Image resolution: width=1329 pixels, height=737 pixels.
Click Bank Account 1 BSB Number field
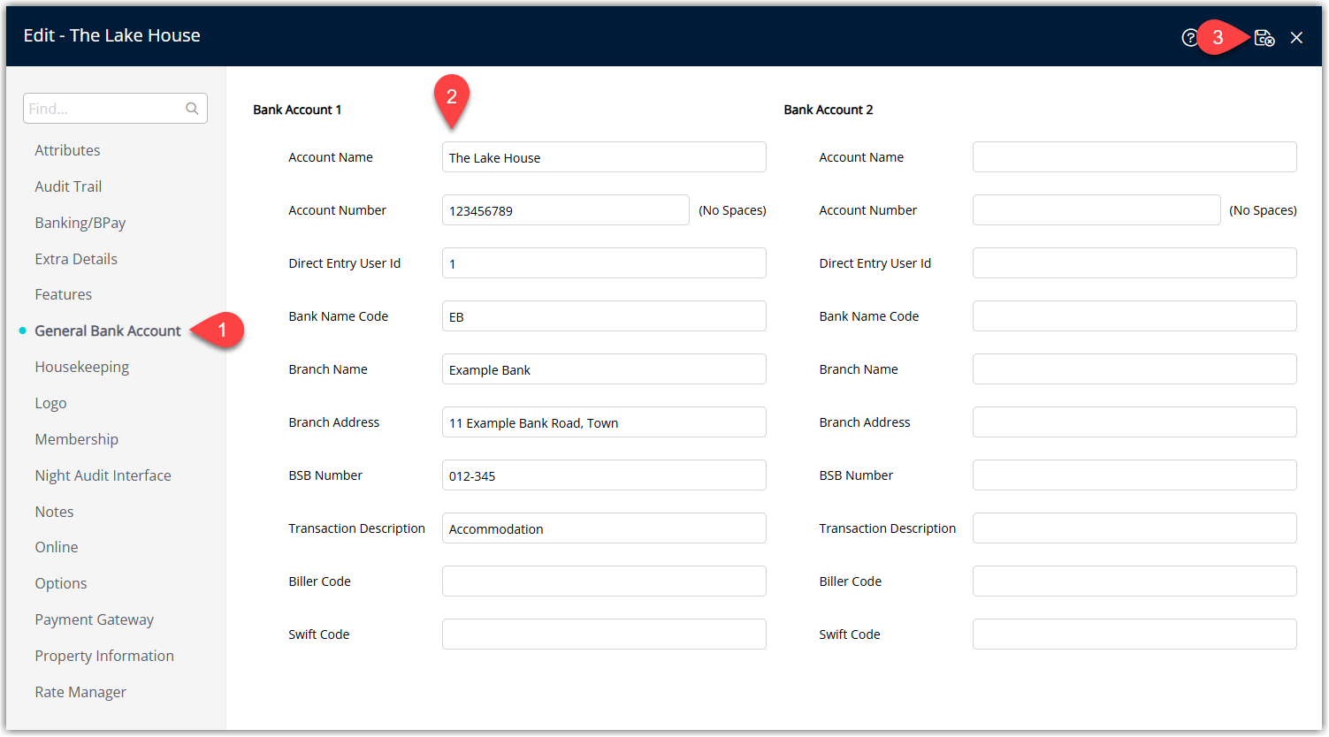(x=604, y=475)
